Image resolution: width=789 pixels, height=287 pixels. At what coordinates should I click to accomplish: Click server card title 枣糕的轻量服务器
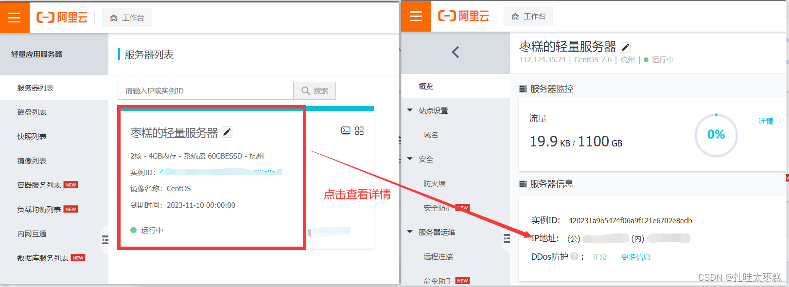click(174, 132)
